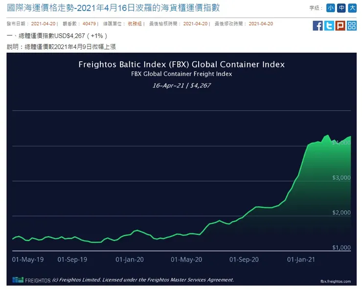Click the Freightos Limited license notice
This screenshot has width=362, height=290.
pos(143,280)
